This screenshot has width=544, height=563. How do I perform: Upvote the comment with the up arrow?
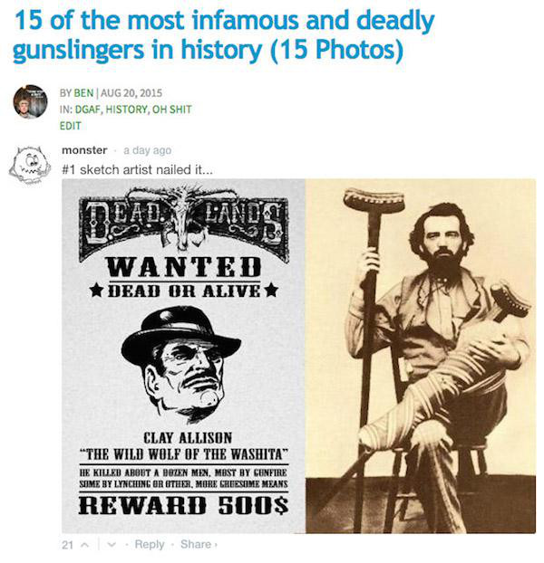tap(84, 545)
